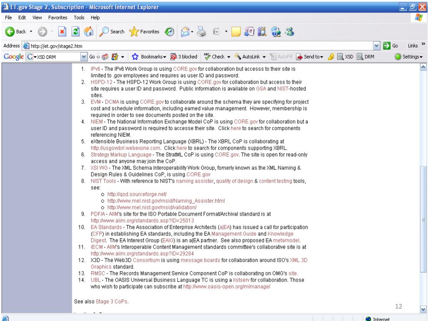
Task: Click the Edit with Word icon
Action: click(x=217, y=32)
